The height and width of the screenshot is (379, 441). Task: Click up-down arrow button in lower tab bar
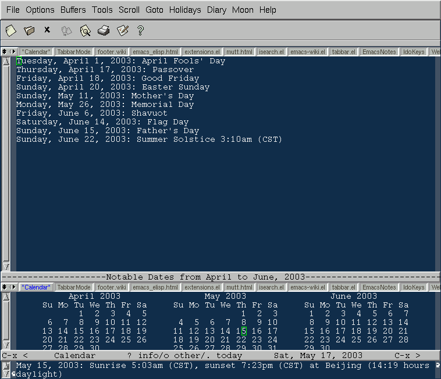coord(5,287)
